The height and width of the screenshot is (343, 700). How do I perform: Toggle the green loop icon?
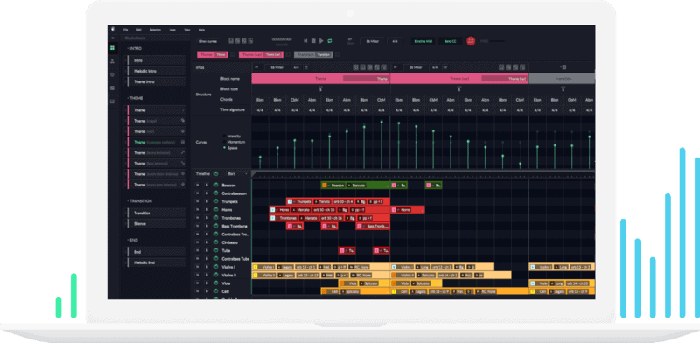[x=330, y=41]
